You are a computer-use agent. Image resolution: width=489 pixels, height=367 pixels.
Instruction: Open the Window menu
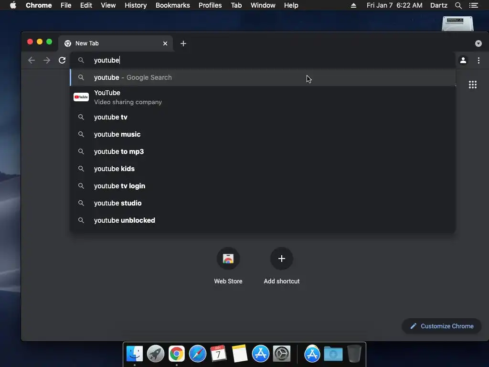[x=263, y=5]
